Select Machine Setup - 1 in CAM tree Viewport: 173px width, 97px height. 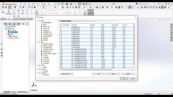(15, 38)
